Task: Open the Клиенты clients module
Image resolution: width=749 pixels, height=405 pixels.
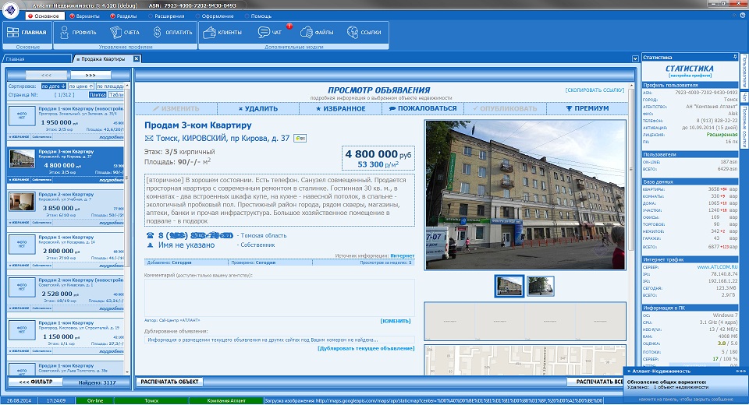Action: (x=222, y=33)
